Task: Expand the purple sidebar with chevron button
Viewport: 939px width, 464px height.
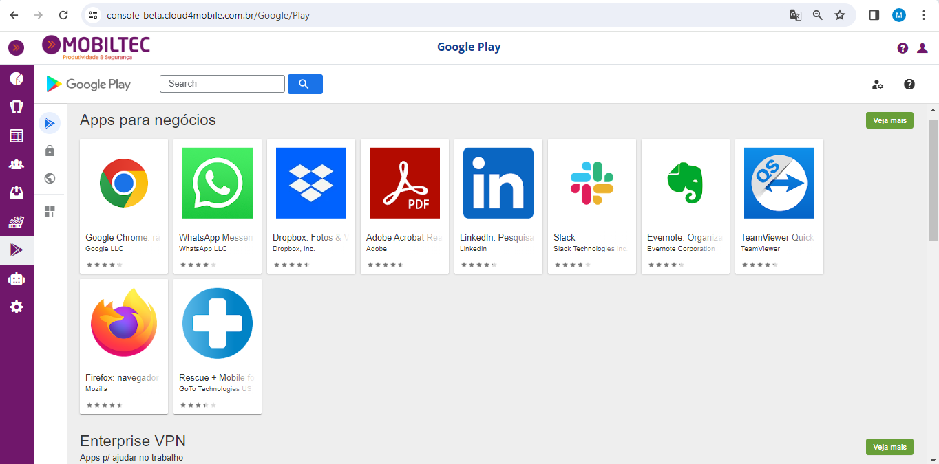Action: coord(16,47)
